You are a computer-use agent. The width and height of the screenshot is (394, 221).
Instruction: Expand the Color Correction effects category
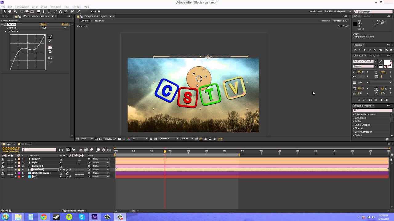[353, 132]
